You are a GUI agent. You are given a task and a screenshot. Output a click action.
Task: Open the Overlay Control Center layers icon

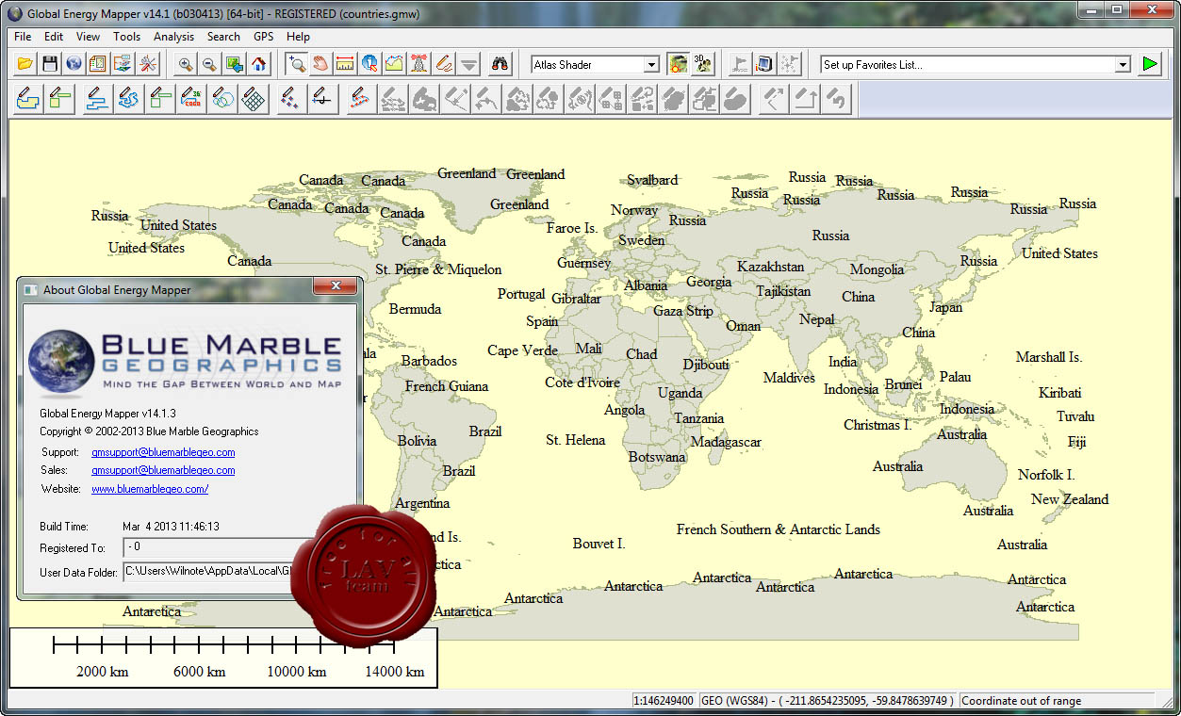[x=123, y=64]
